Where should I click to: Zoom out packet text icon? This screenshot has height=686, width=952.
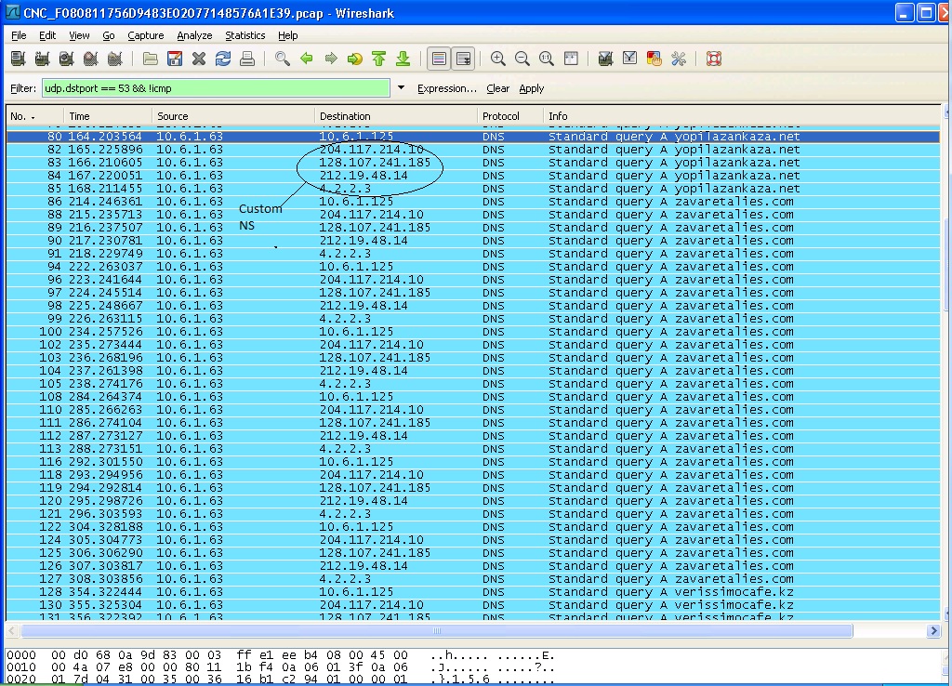(522, 59)
